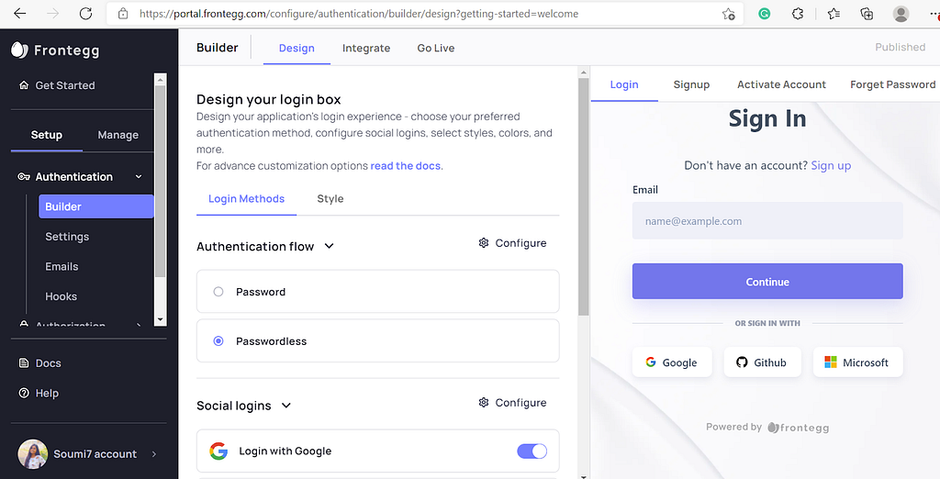The image size is (940, 479).
Task: Select the Manage sidebar tab
Action: [118, 135]
